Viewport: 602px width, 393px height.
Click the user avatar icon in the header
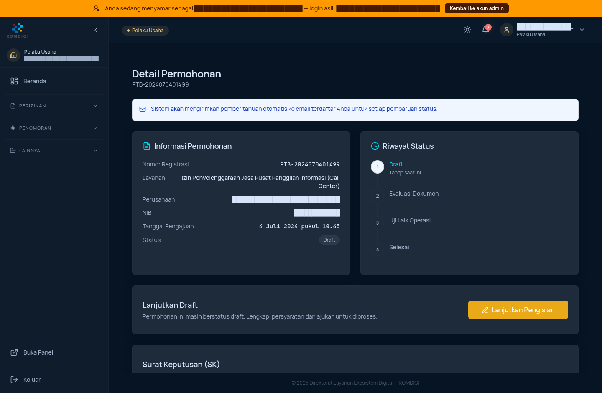point(507,30)
